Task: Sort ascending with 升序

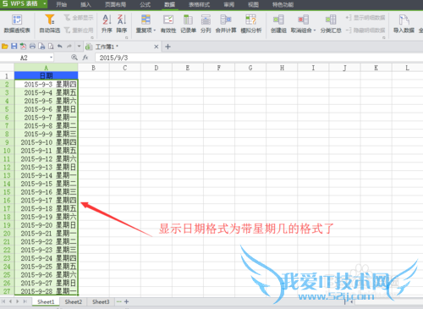Action: (x=107, y=24)
